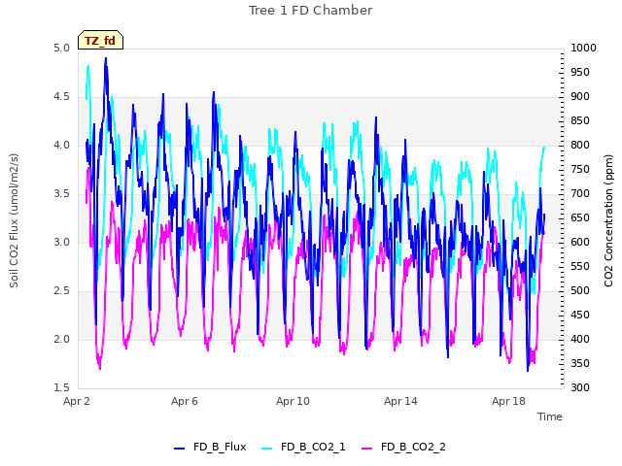This screenshot has width=622, height=466.
Task: Toggle the FD_B_Flux legend entry
Action: pyautogui.click(x=210, y=447)
